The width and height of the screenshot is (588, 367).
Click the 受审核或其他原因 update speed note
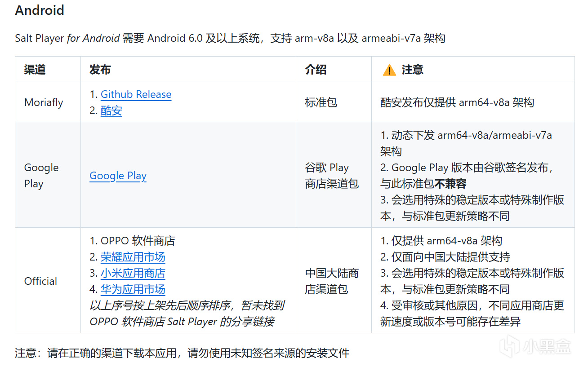point(472,314)
